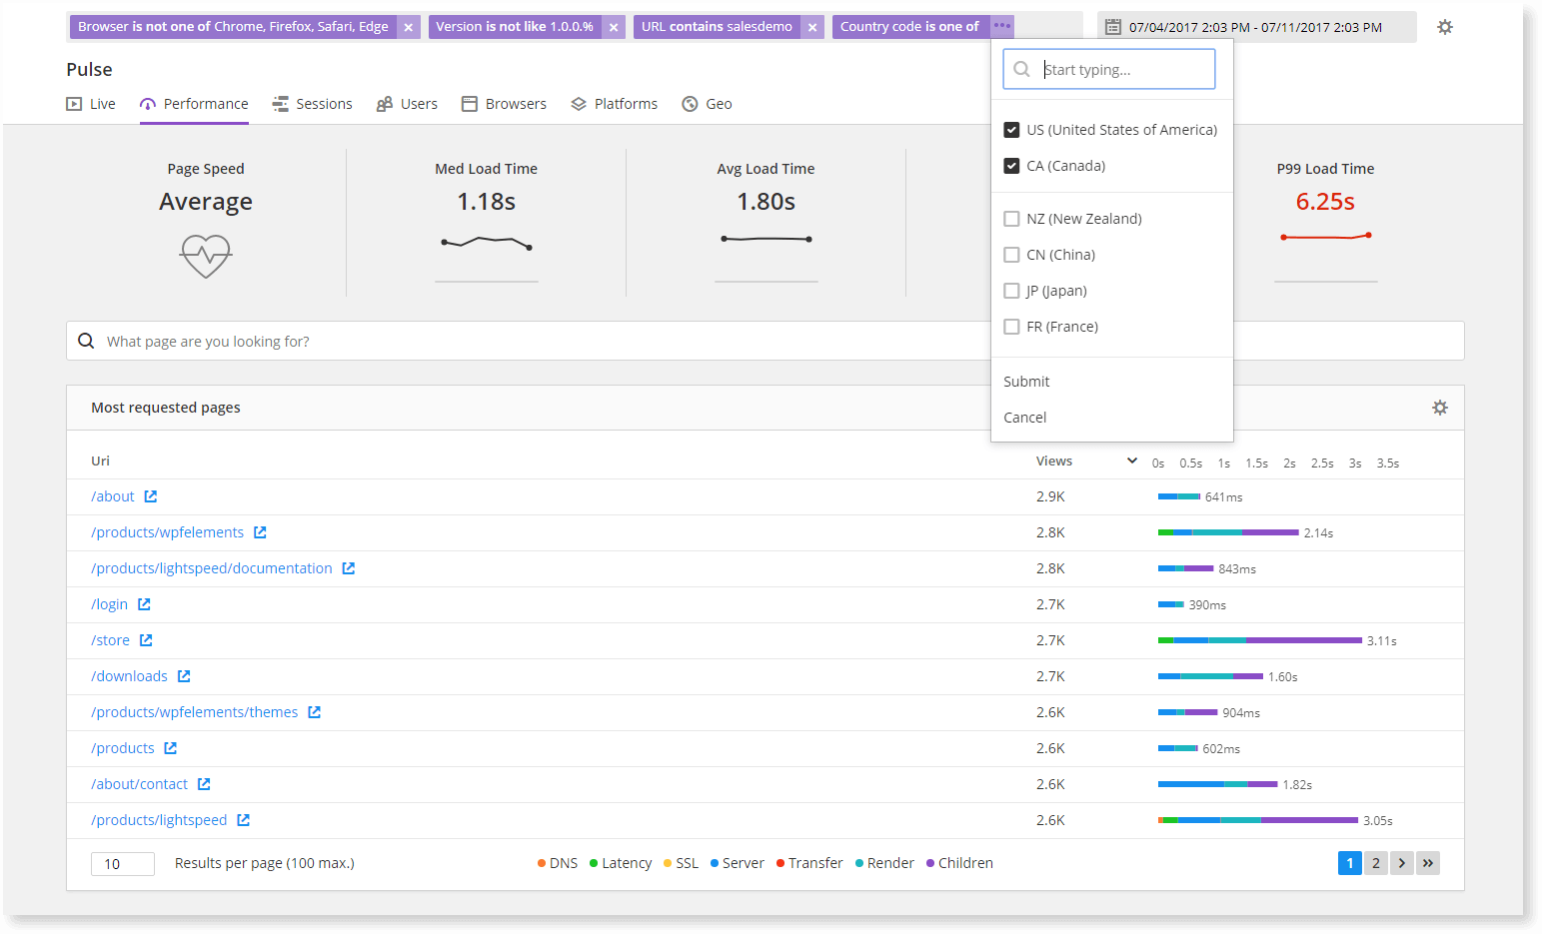Open the /products/wpfelements link

click(x=167, y=532)
